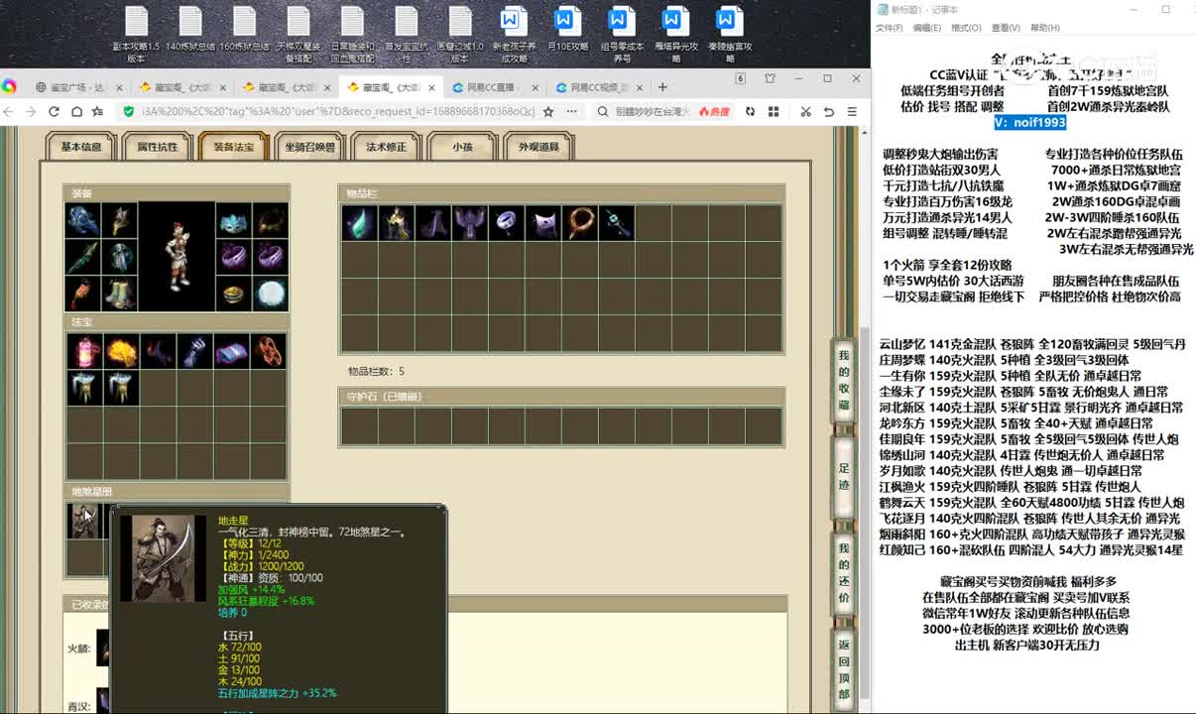The height and width of the screenshot is (714, 1196).
Task: Click the character portrait in equipment panel
Action: click(x=177, y=257)
